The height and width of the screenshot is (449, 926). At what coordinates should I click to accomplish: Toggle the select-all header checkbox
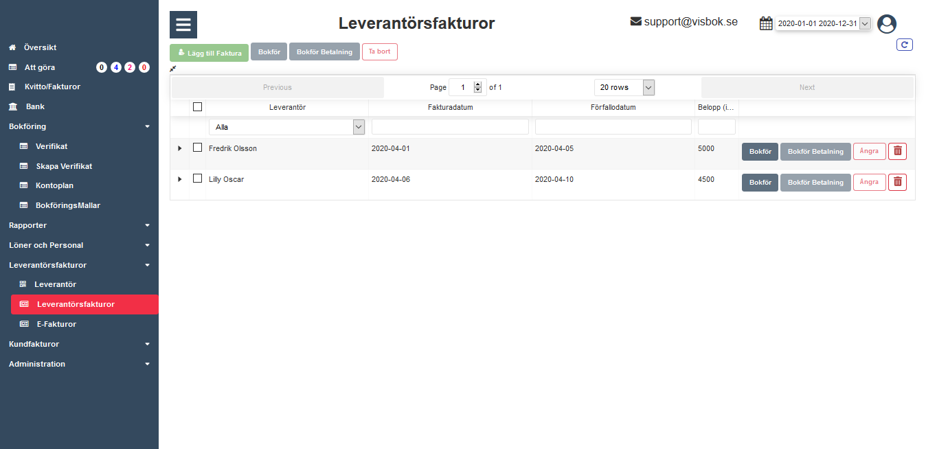pyautogui.click(x=198, y=107)
